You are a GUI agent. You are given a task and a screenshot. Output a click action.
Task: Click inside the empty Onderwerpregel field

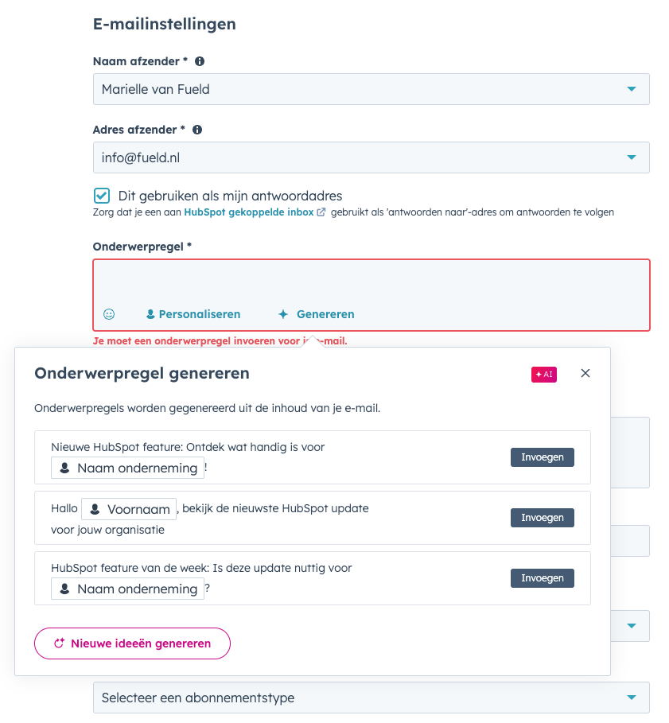pyautogui.click(x=371, y=282)
